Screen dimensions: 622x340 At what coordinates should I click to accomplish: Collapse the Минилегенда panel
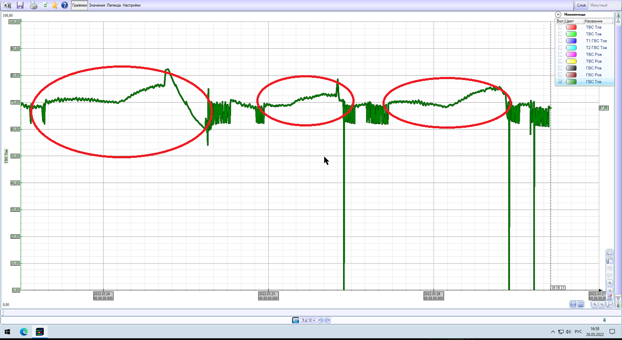(x=558, y=14)
